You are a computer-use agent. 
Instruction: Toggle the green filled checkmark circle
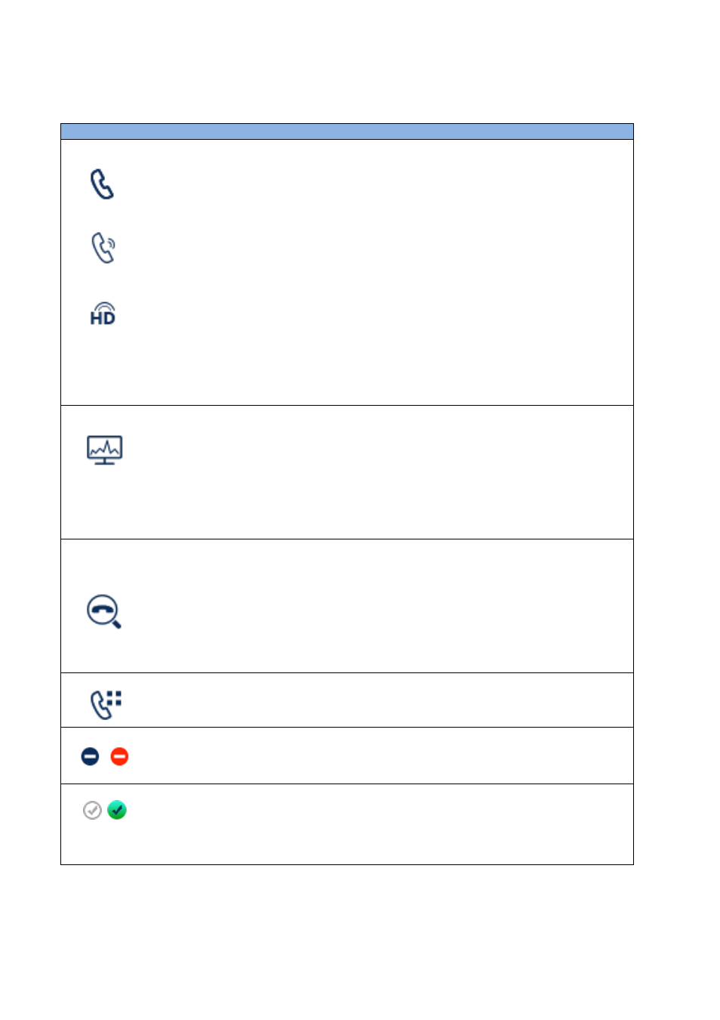[117, 810]
